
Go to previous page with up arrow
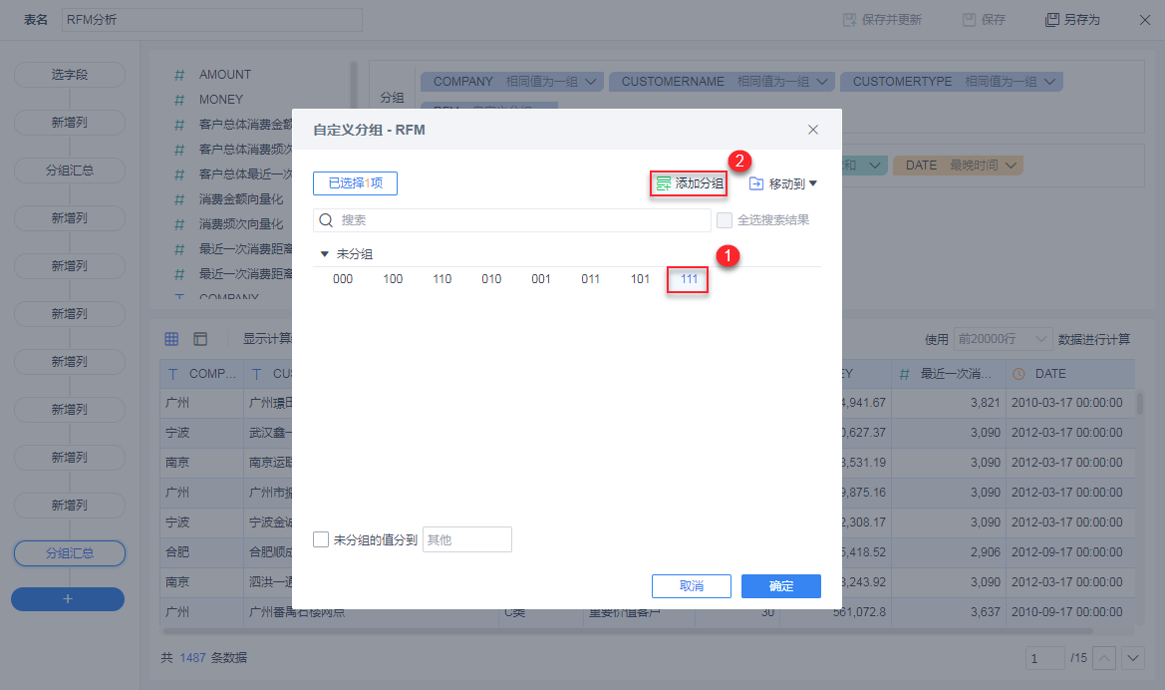[x=1104, y=658]
